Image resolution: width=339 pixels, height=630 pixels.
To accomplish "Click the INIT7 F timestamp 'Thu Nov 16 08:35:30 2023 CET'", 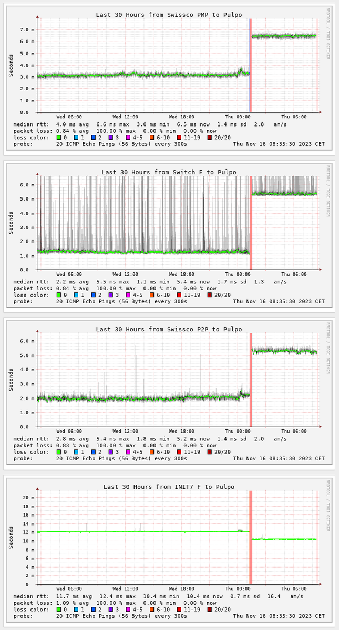I will coord(279,616).
